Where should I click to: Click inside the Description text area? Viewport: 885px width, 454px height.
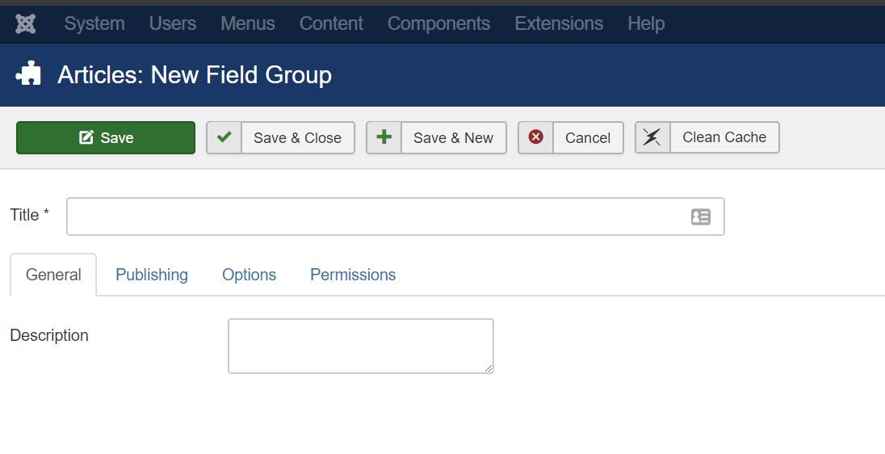pos(361,346)
